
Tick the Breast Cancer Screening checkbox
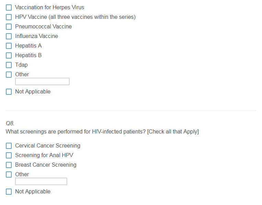coord(9,165)
